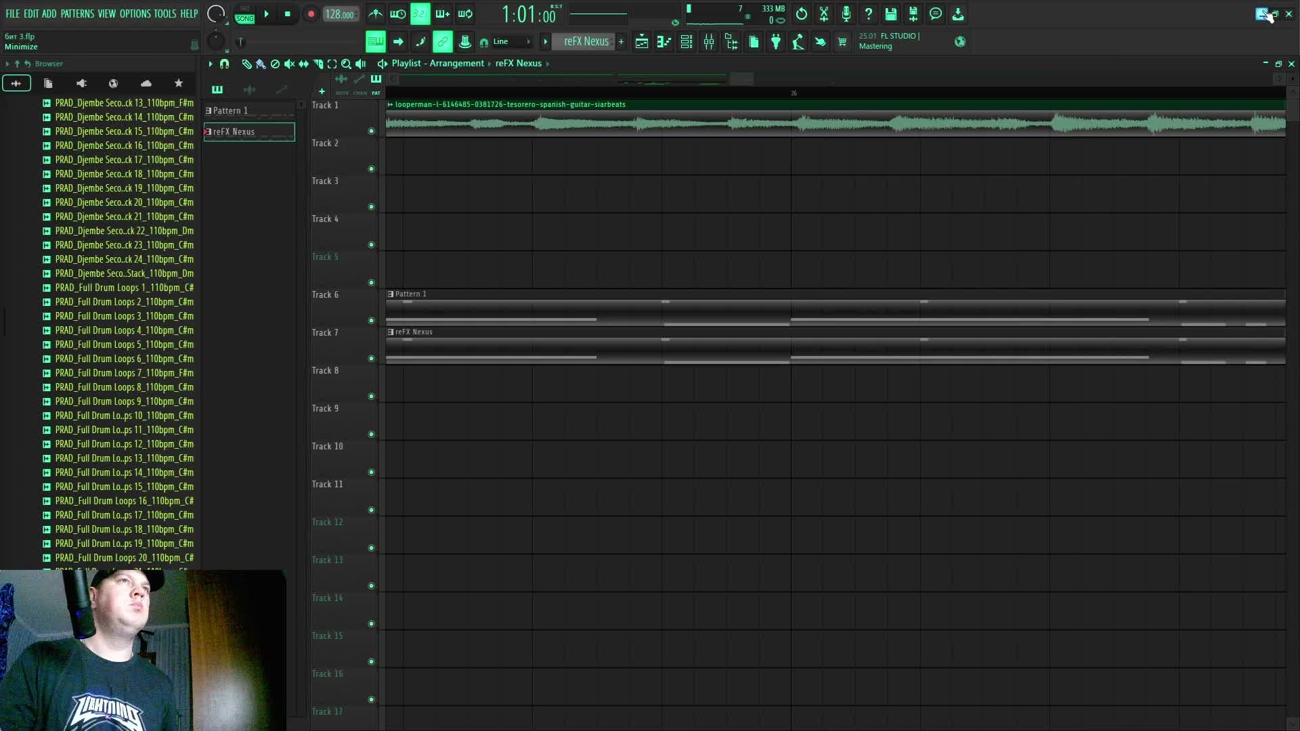Open the playlist options menu arrow

click(211, 64)
